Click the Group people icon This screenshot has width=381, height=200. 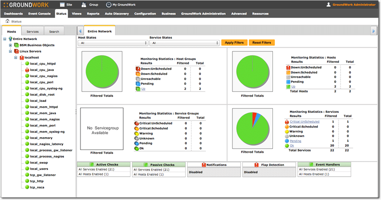84,5
